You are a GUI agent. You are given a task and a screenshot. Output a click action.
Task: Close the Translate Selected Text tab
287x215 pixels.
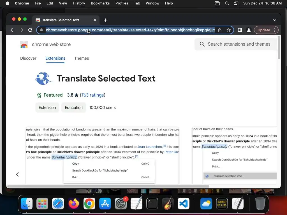(95, 20)
